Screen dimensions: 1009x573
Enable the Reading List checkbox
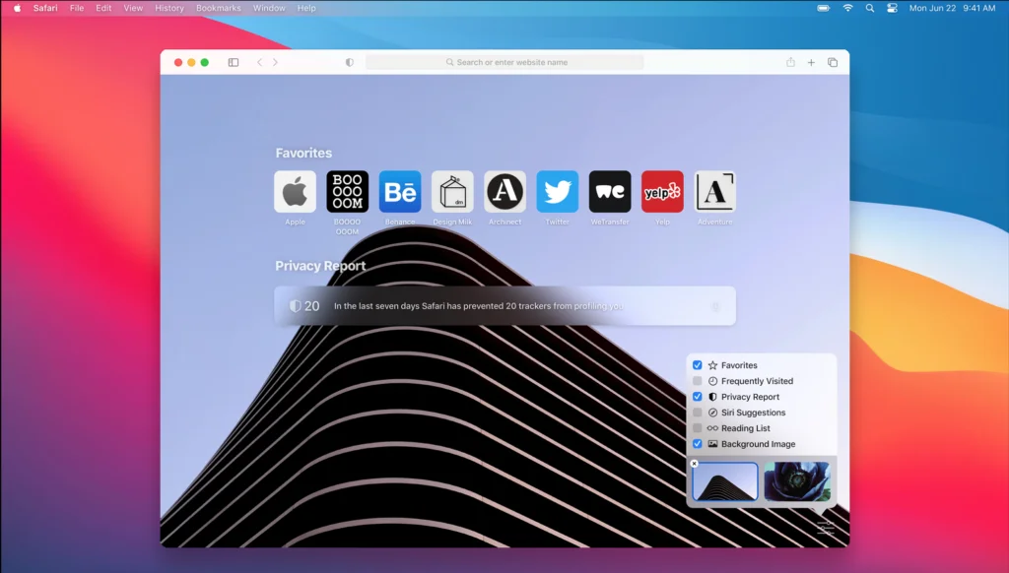(698, 427)
